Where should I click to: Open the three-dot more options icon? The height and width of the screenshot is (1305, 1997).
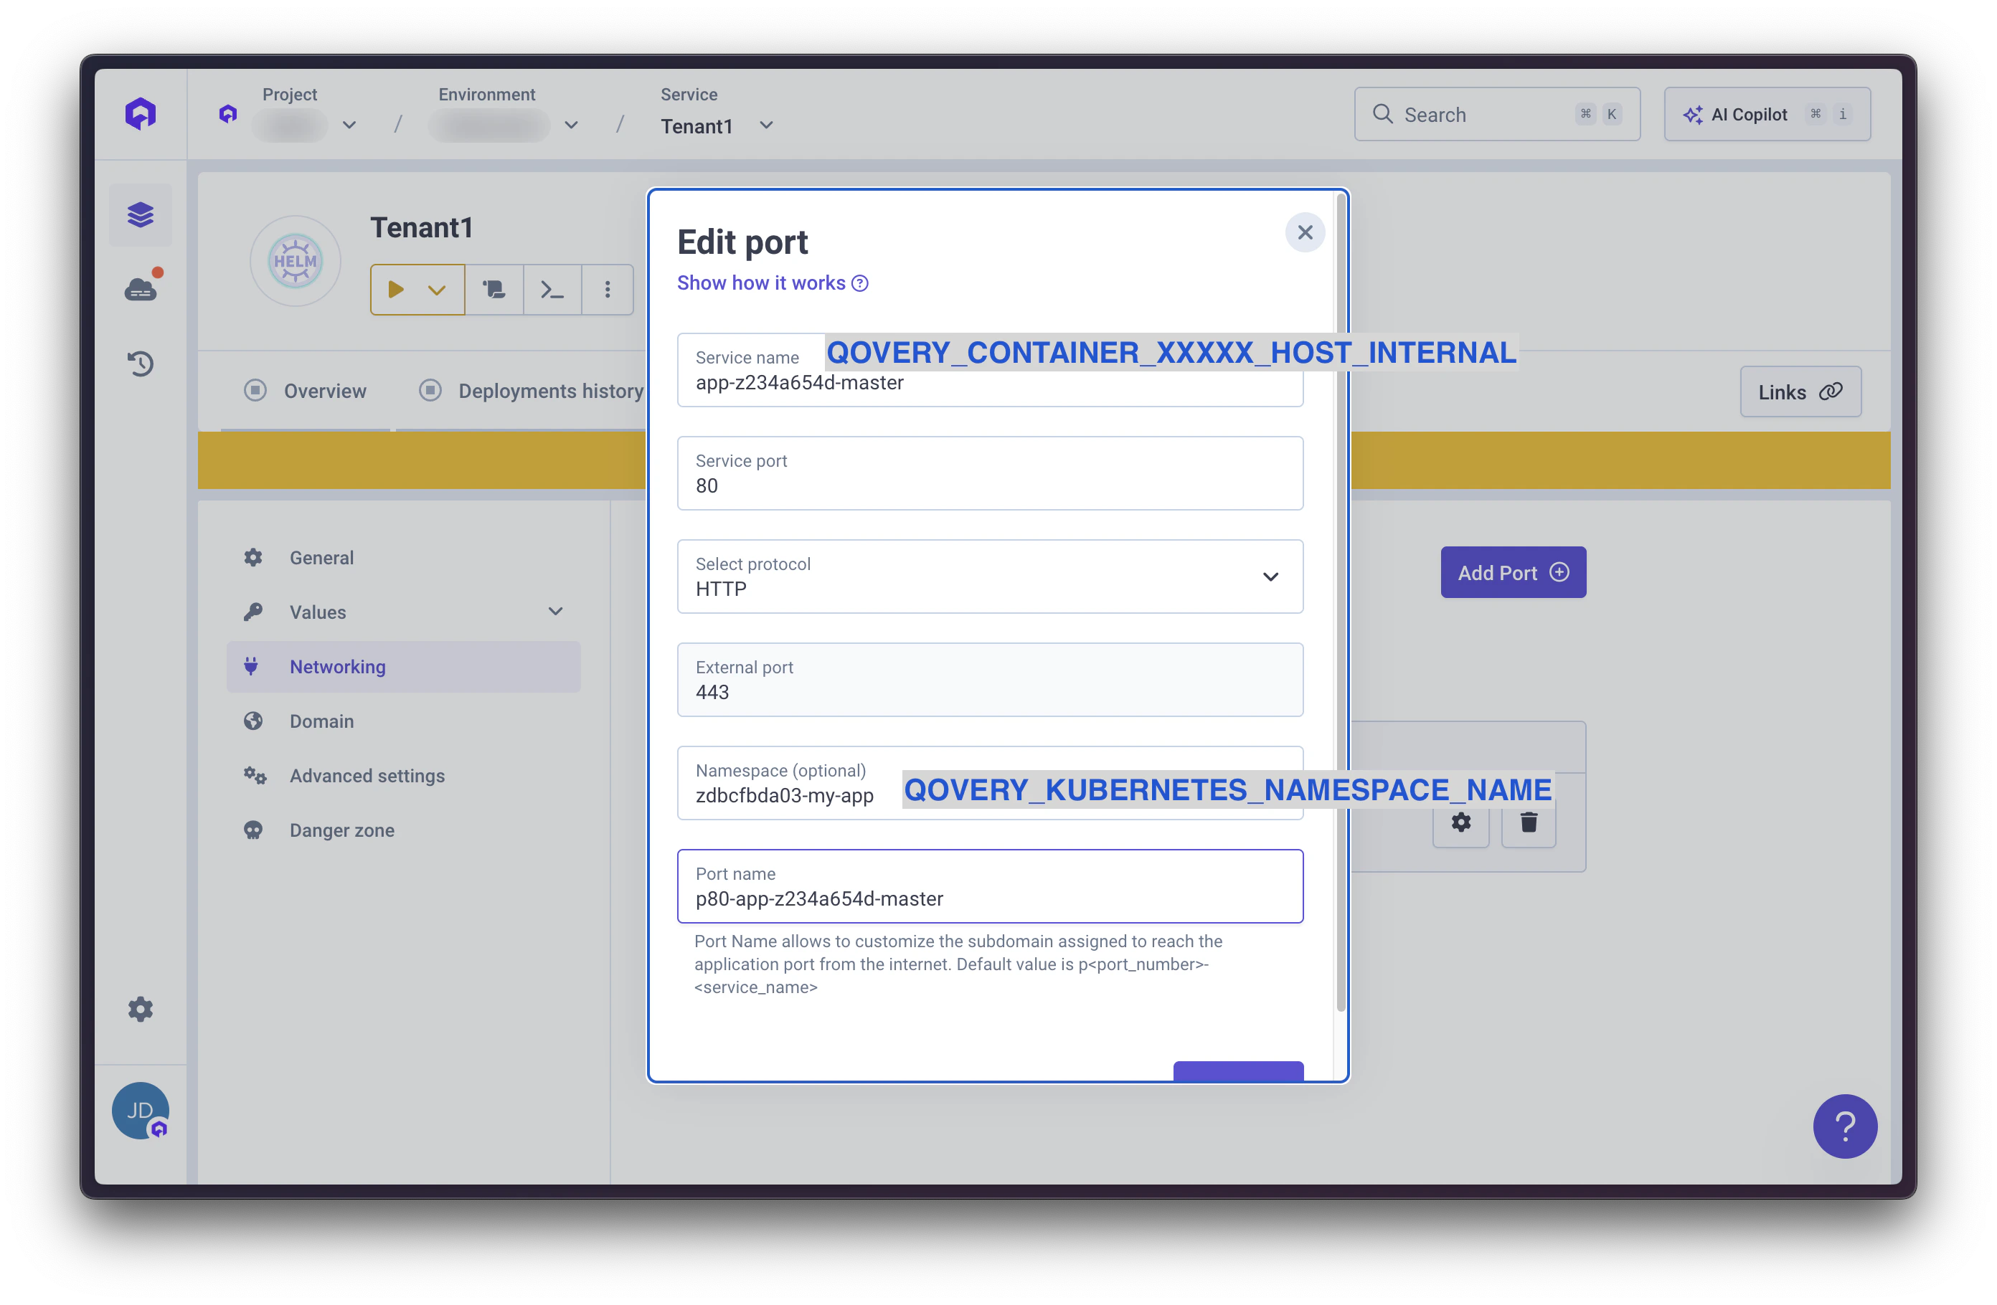607,290
